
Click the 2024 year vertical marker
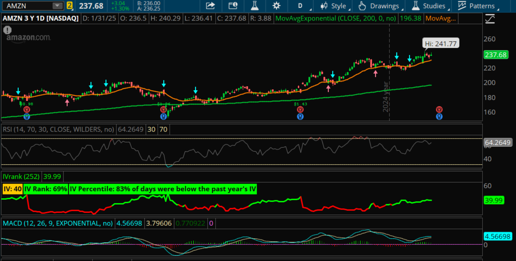pos(386,97)
